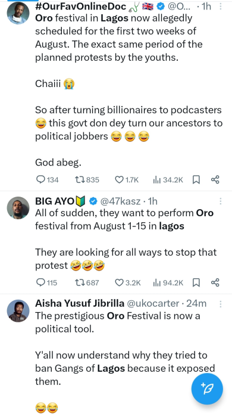
Task: Bookmark the OurFavOnlineDoc tweet
Action: 196,180
